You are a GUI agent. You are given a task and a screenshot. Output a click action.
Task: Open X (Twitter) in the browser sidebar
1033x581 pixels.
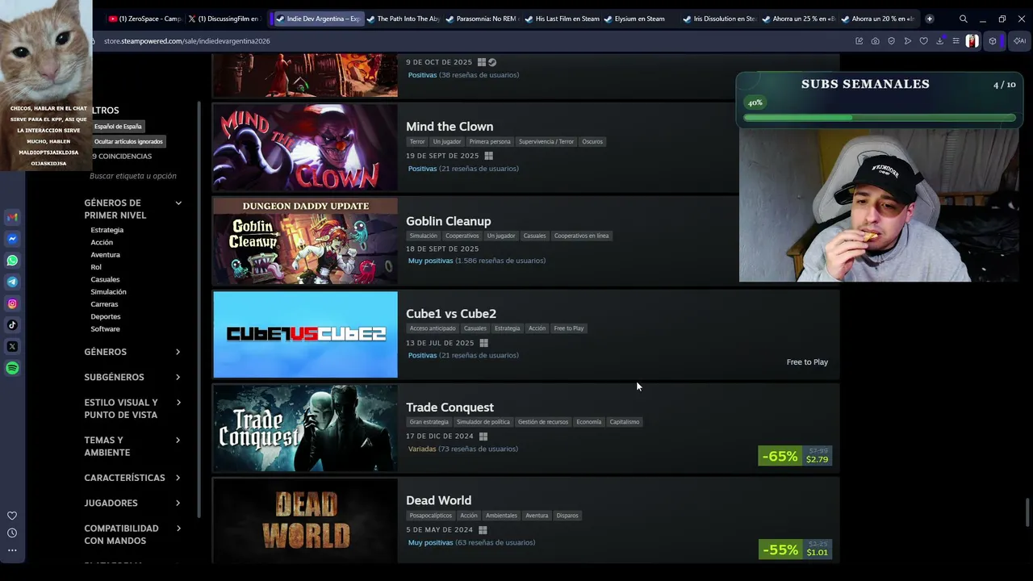12,346
